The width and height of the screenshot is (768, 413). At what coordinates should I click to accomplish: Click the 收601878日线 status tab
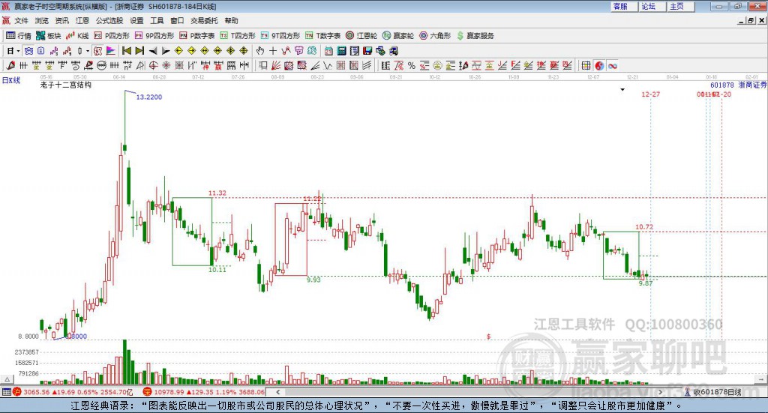[714, 392]
